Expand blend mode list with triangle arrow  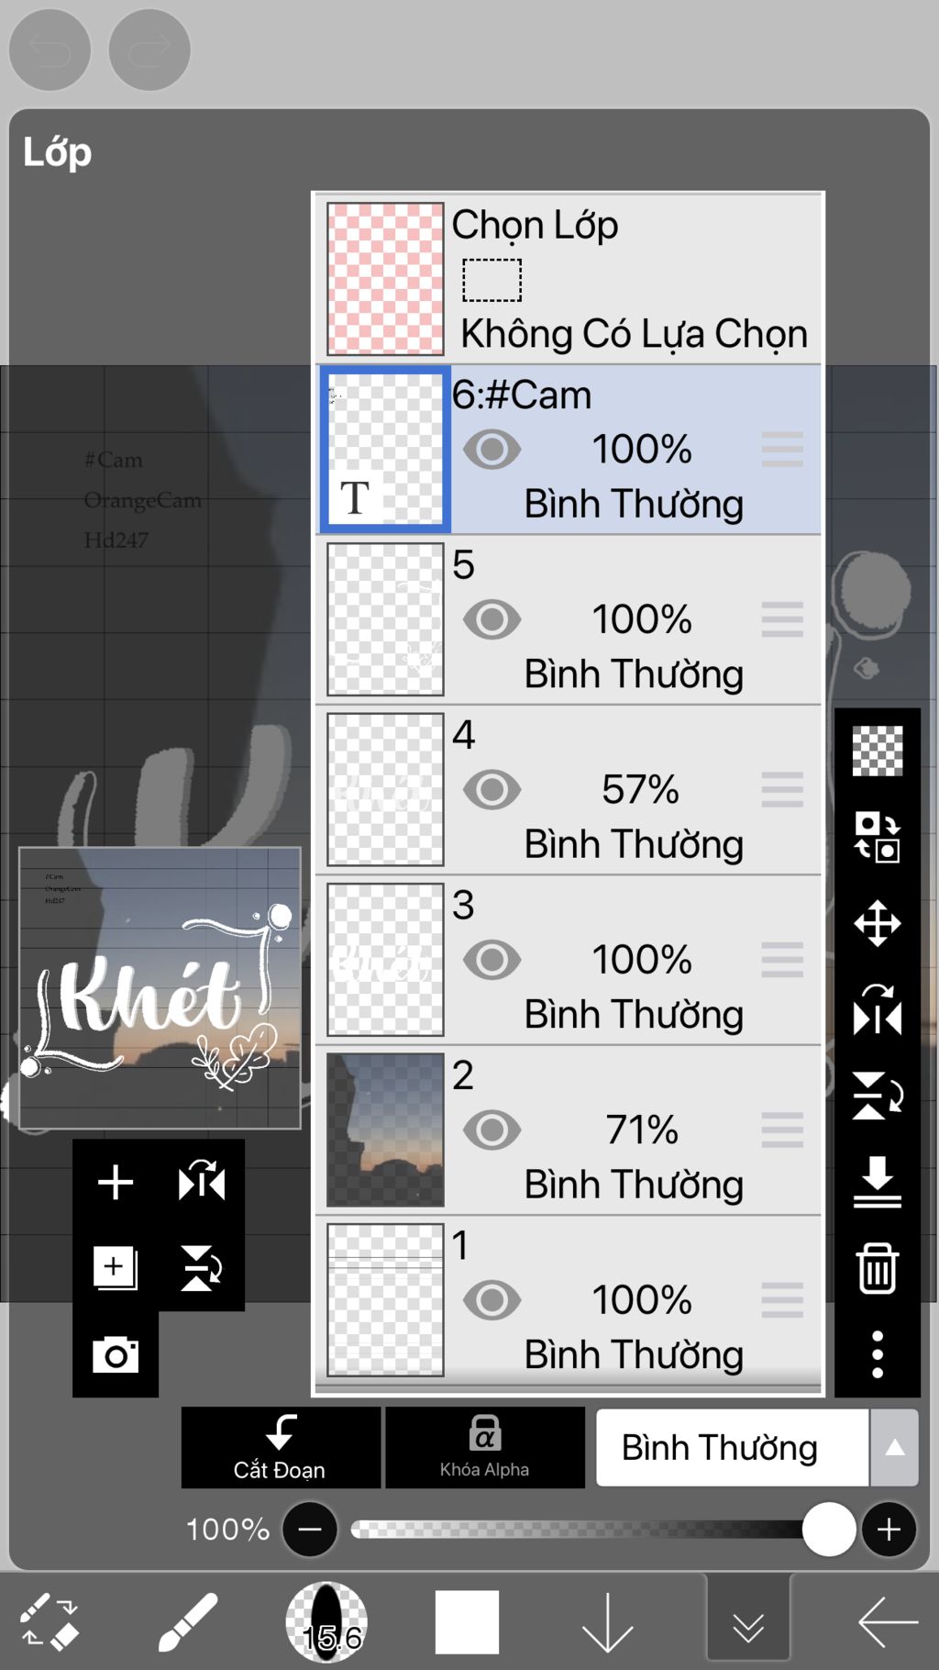click(894, 1448)
